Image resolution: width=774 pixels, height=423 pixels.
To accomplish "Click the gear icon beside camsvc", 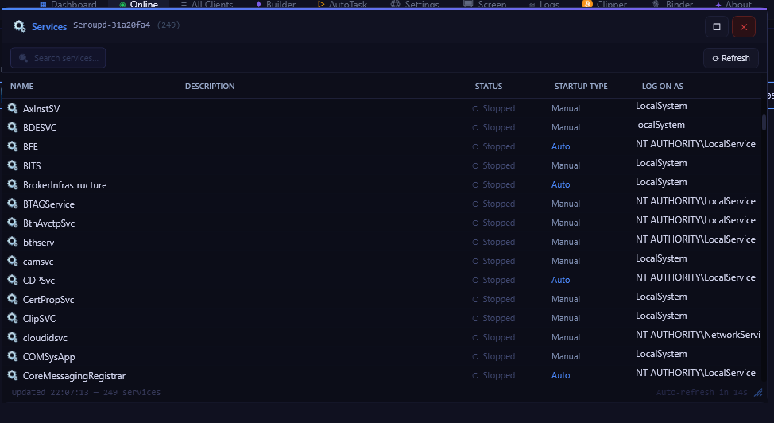I will [x=13, y=261].
